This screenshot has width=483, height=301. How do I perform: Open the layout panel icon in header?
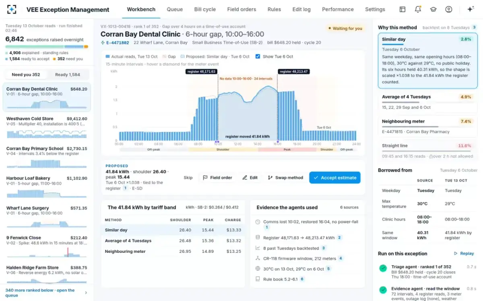402,9
